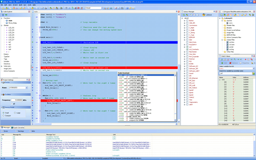Untick the Lcd library checkbox
The height and width of the screenshot is (160, 256).
(x=187, y=47)
